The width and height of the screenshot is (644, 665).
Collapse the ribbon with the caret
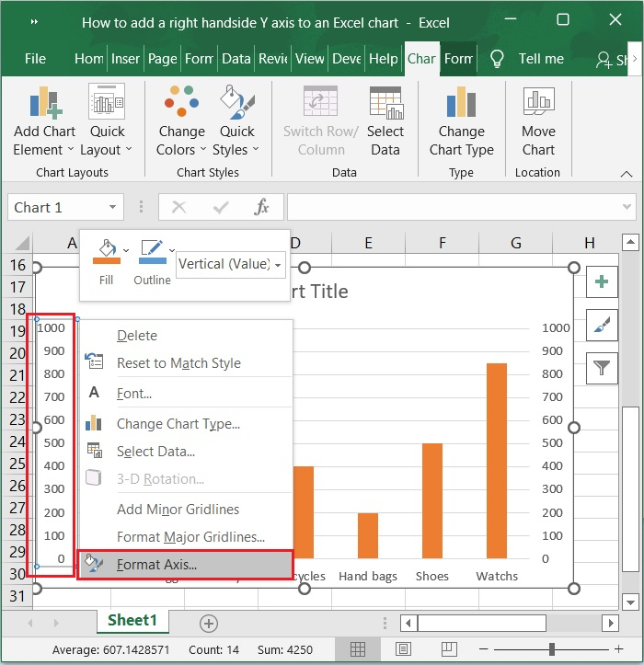click(627, 174)
